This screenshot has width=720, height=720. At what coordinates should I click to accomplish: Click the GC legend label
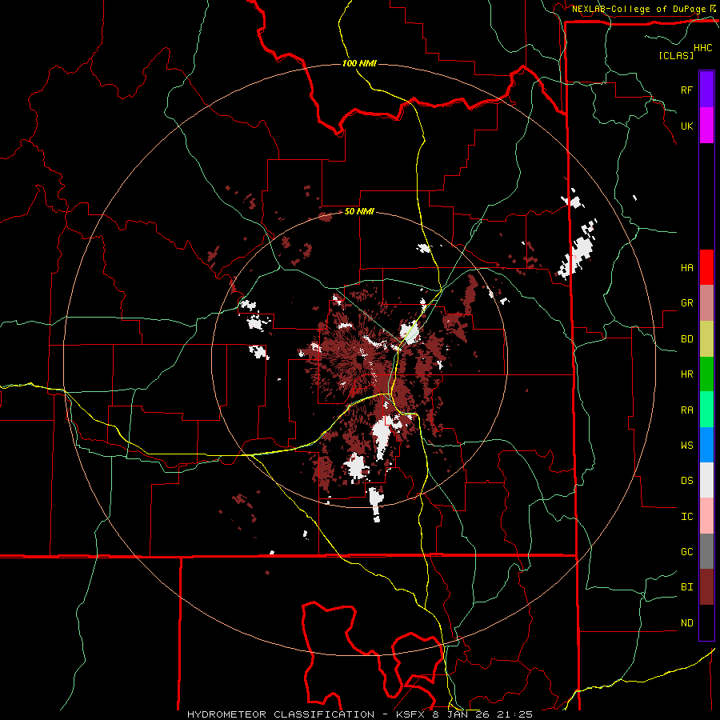tap(686, 552)
